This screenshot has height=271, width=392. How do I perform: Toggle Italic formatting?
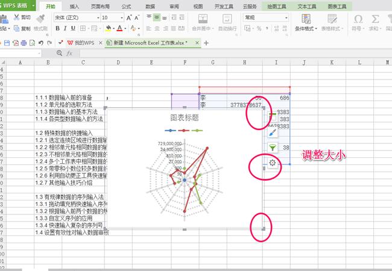pos(65,28)
